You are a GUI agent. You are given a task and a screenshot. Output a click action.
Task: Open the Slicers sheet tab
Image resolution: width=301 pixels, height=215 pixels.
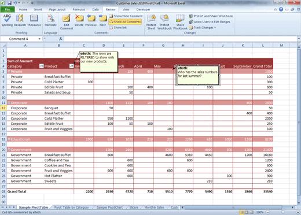coord(134,207)
